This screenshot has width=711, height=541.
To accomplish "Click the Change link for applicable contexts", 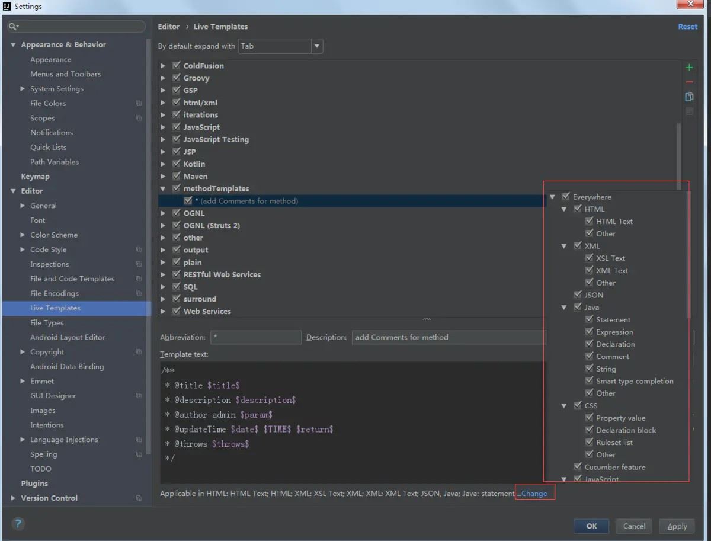I will (x=534, y=494).
